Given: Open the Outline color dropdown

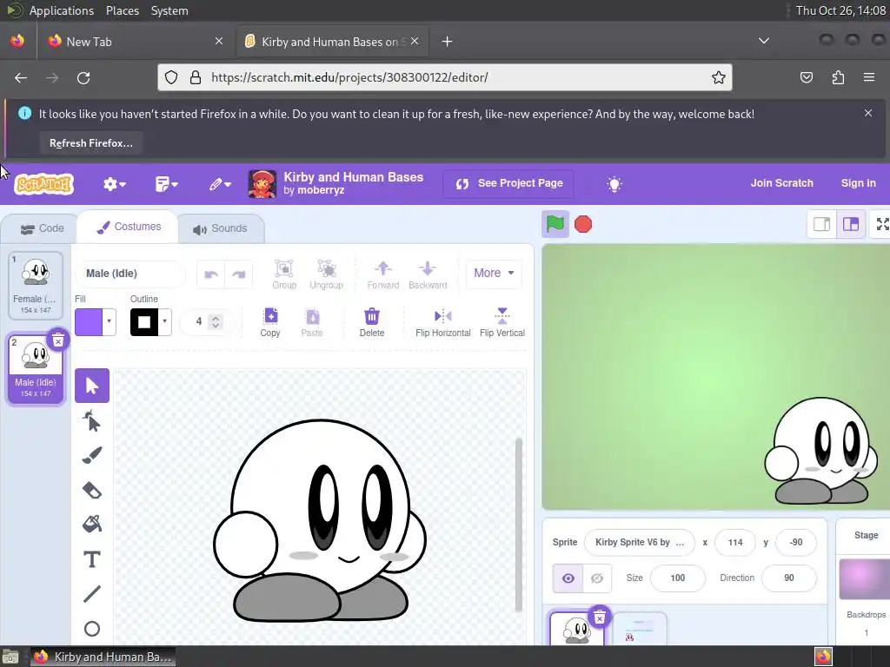Looking at the screenshot, I should pos(164,322).
